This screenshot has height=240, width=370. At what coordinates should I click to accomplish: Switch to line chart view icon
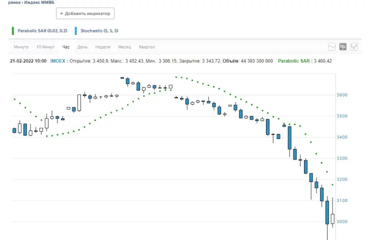click(331, 47)
